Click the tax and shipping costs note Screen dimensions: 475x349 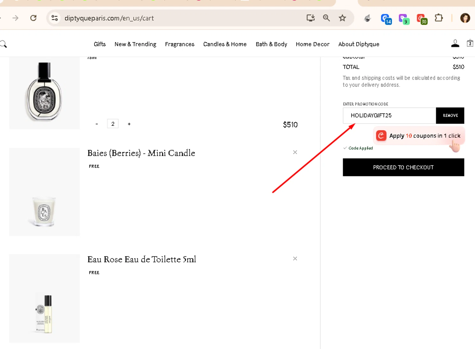tap(401, 81)
